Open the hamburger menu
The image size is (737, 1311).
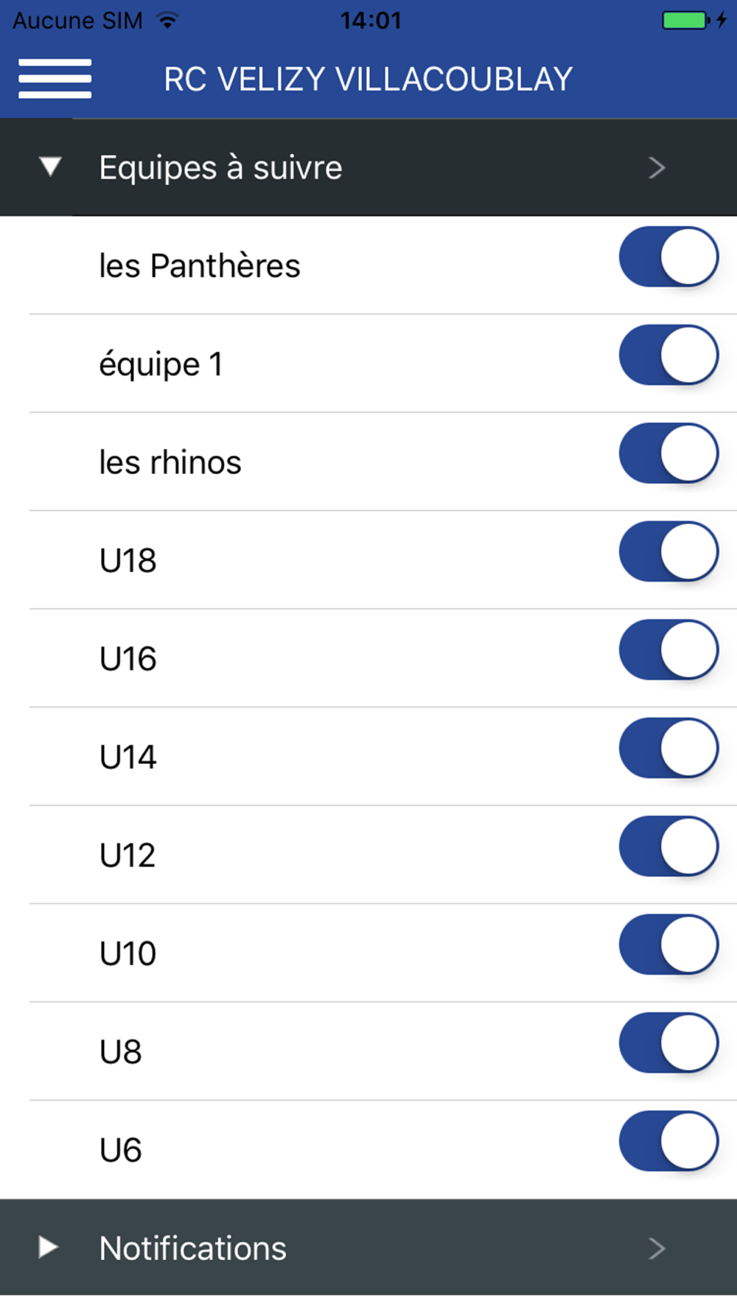55,78
